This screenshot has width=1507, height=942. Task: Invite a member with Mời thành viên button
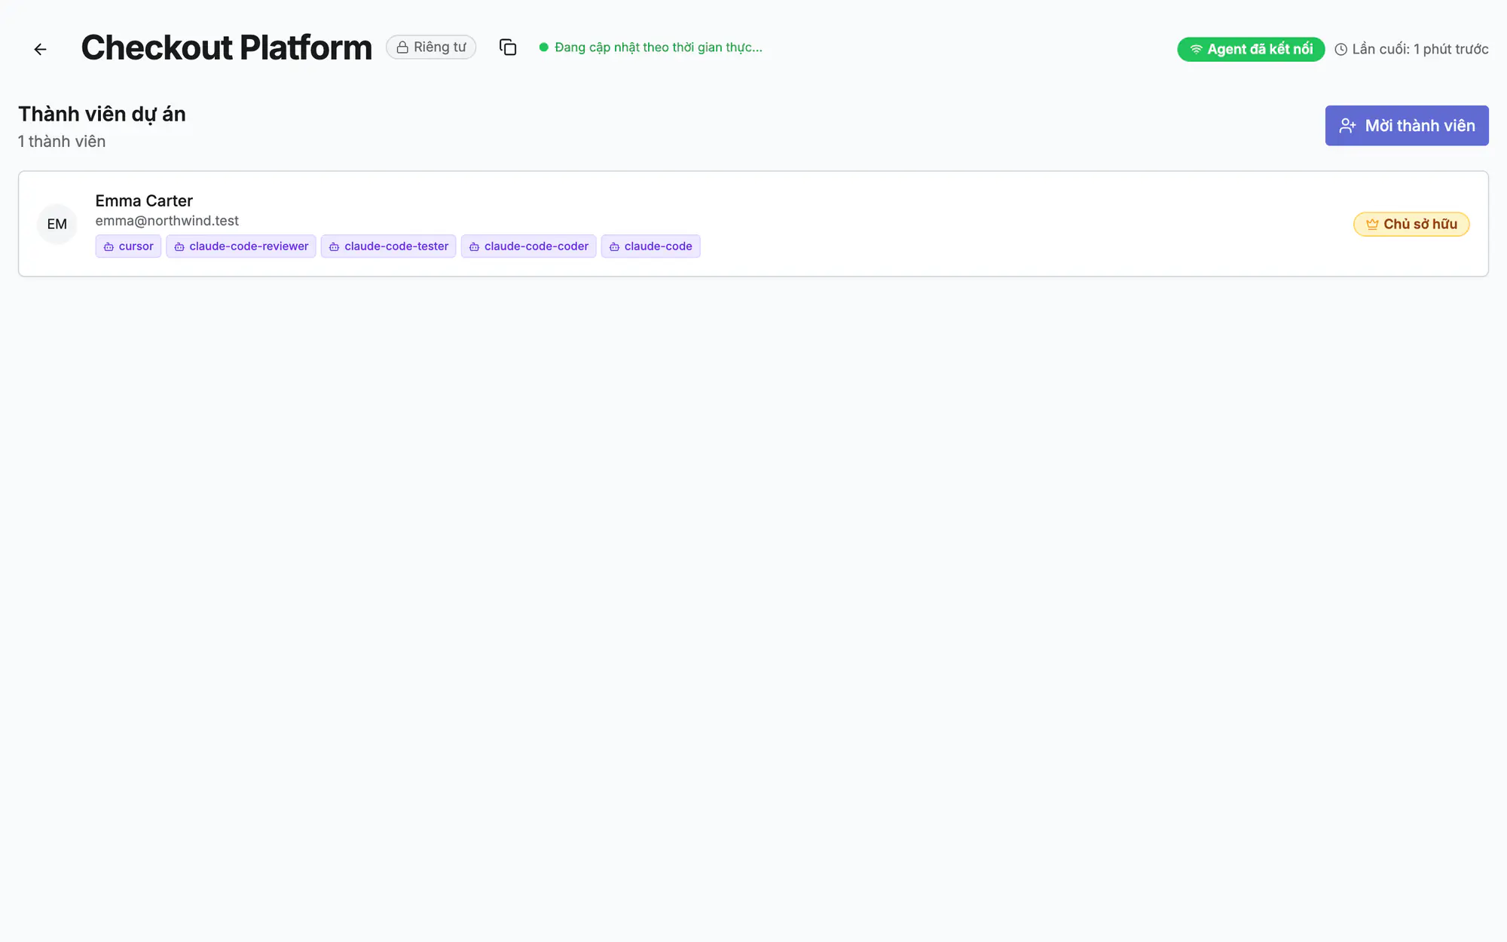click(1407, 126)
